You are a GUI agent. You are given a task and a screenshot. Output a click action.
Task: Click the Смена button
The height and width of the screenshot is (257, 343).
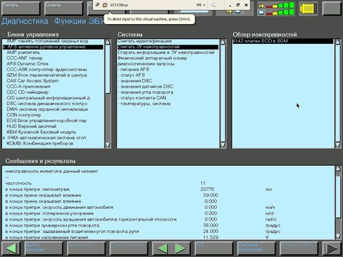[x=64, y=8]
